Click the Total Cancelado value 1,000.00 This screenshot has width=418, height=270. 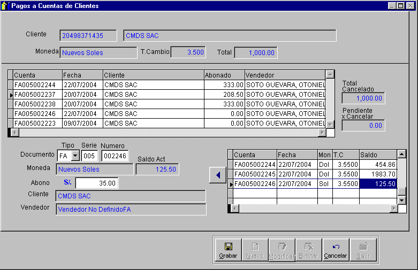pos(363,98)
